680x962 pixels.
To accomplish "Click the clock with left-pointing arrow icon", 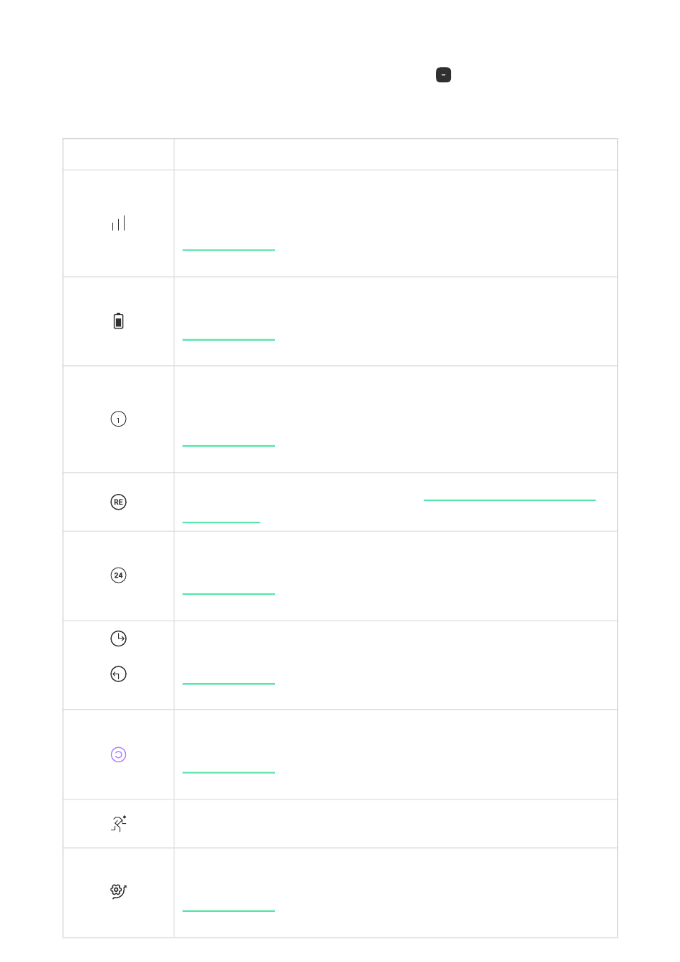I will (x=119, y=674).
